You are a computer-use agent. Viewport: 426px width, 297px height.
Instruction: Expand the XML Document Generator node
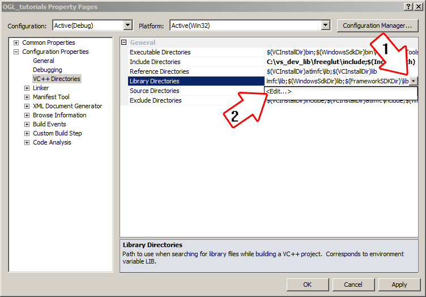click(x=27, y=106)
